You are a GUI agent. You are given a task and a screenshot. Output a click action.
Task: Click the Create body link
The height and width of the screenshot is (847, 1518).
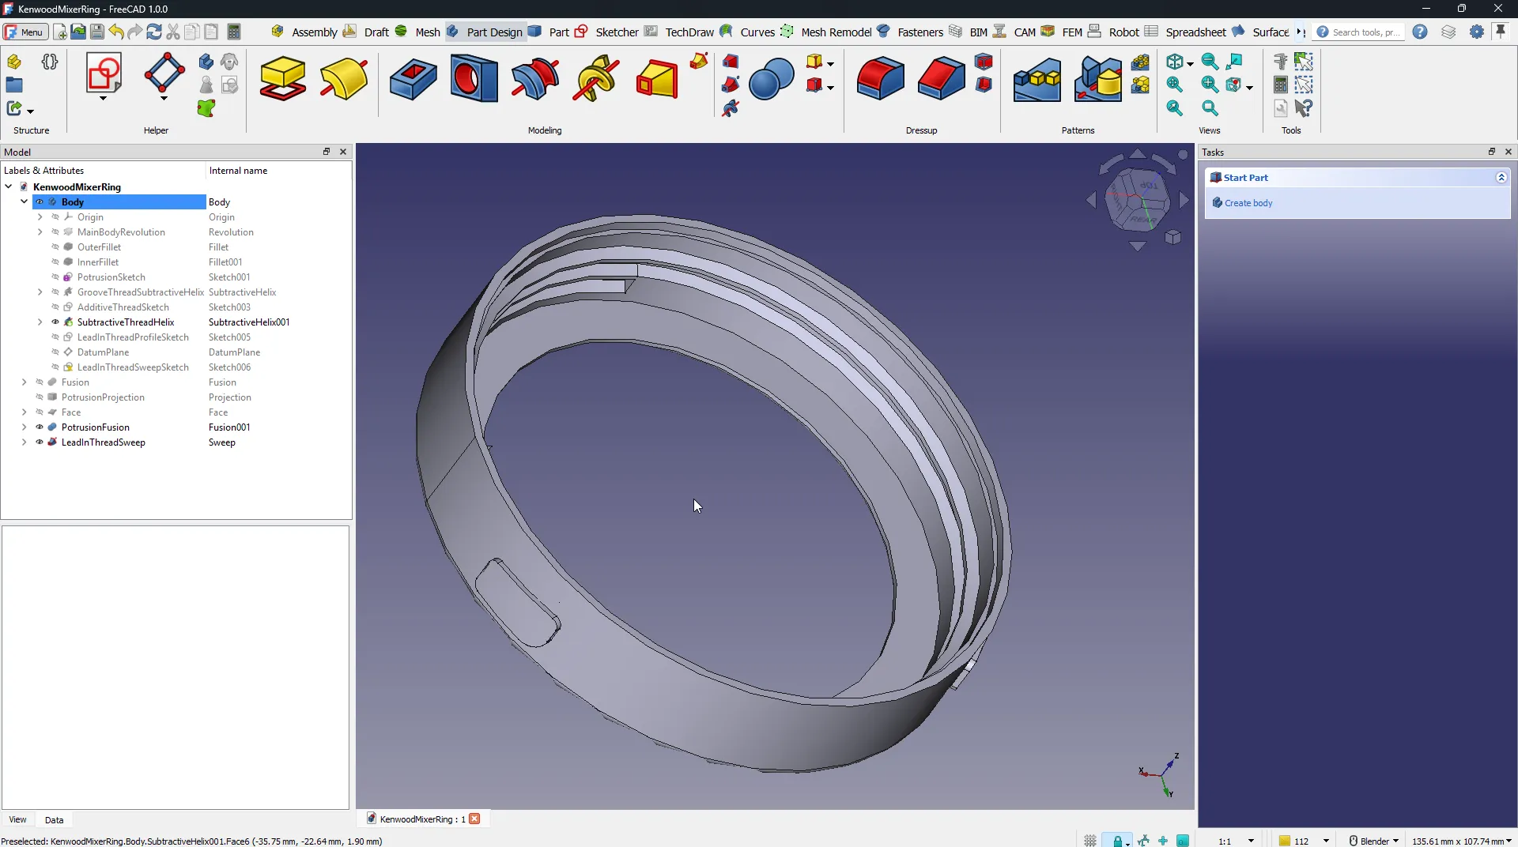click(1248, 203)
